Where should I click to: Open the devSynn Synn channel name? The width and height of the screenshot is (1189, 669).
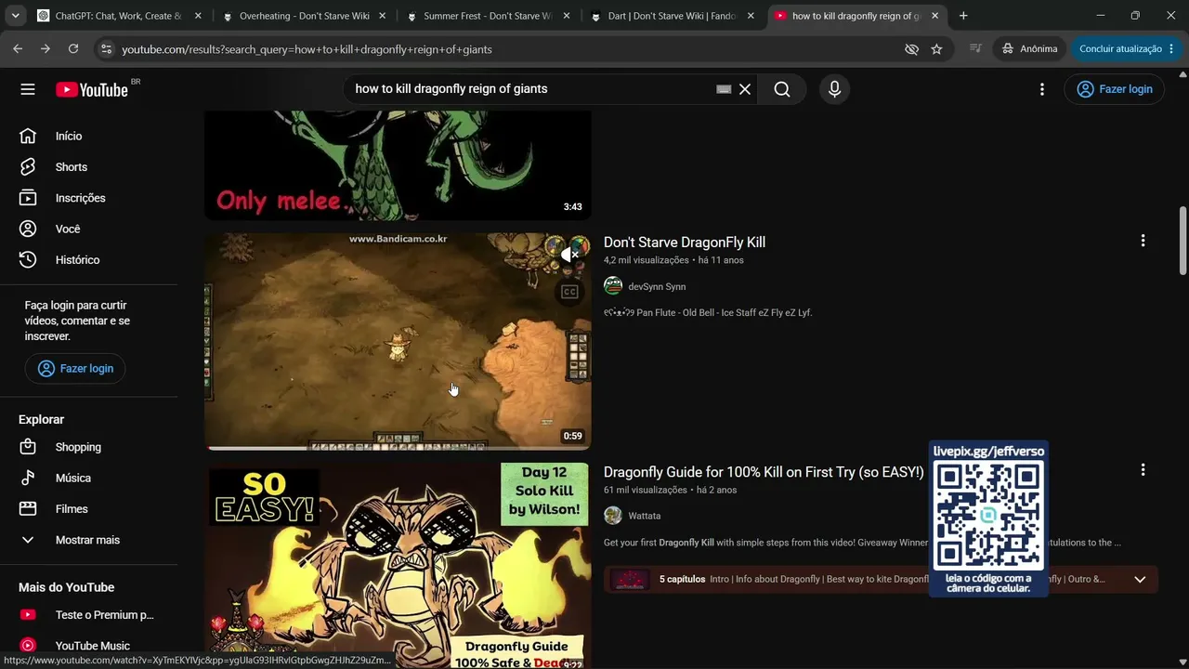click(657, 287)
